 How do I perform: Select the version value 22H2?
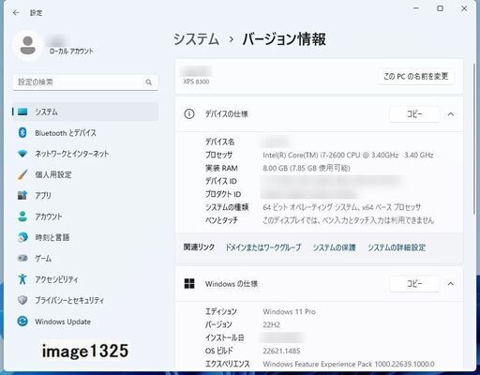click(271, 324)
